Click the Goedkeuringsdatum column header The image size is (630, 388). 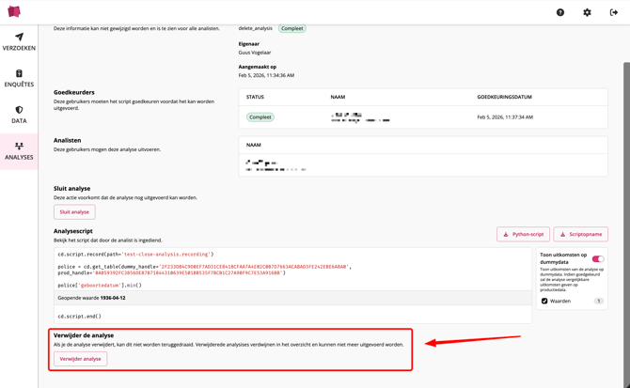point(504,97)
